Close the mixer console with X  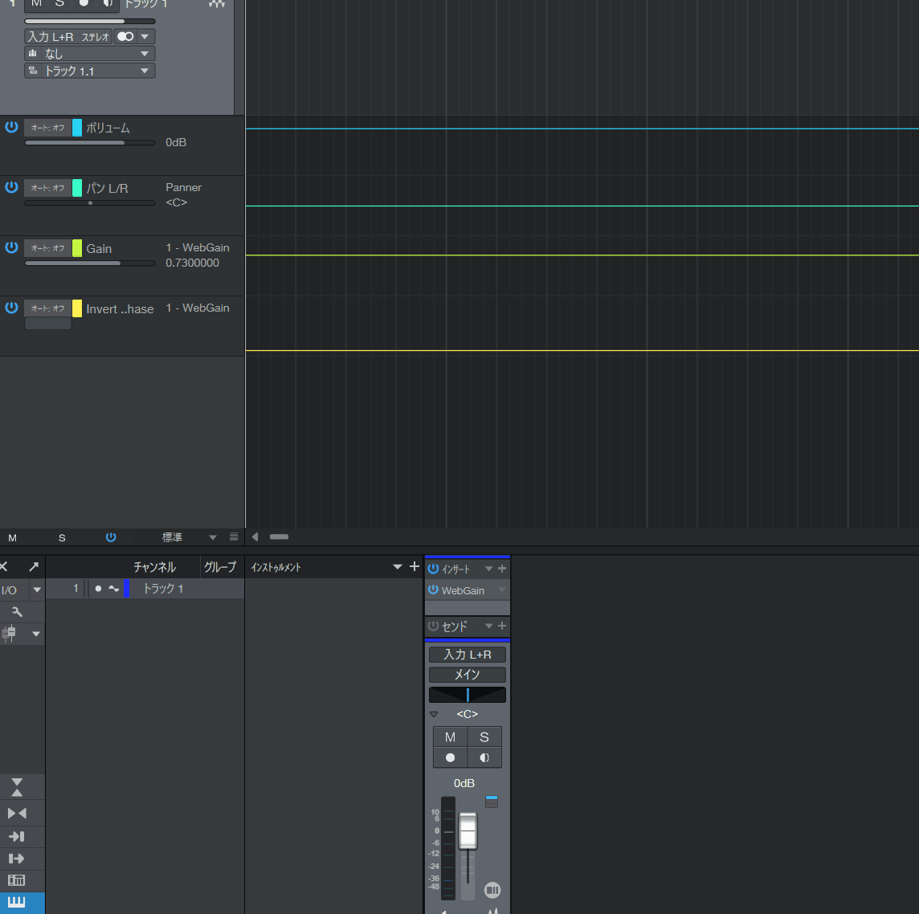3,566
